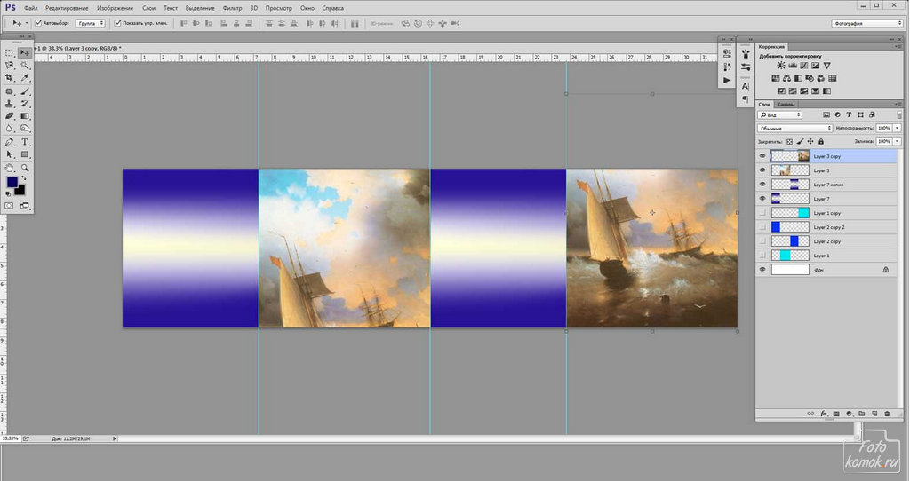Select the Magic Wand tool

click(24, 66)
